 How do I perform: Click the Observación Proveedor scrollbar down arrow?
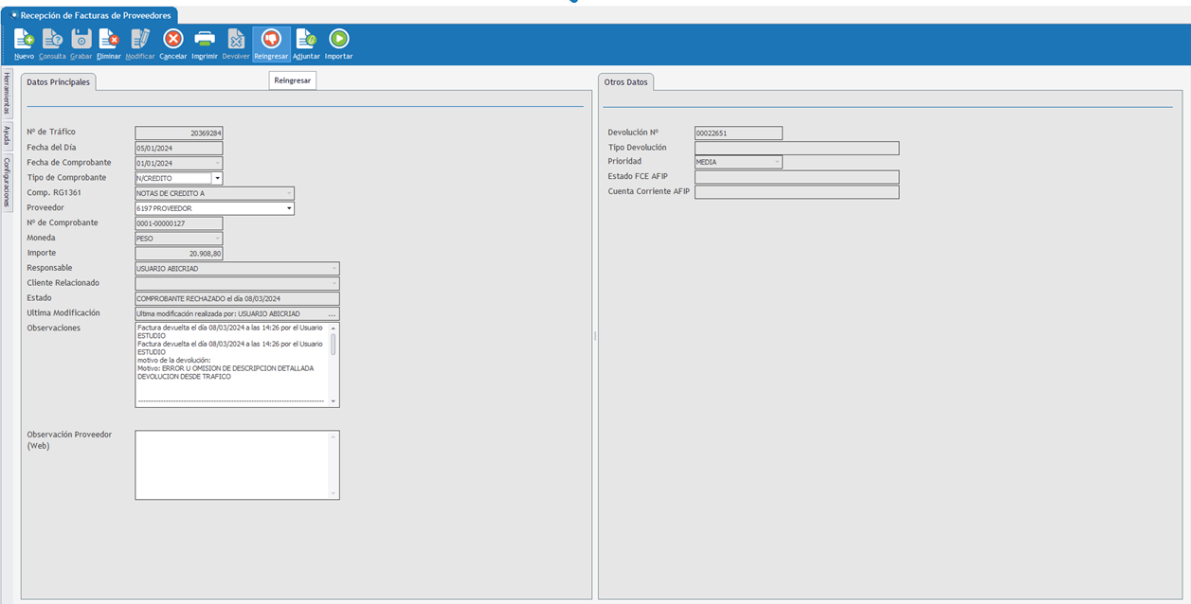[334, 493]
